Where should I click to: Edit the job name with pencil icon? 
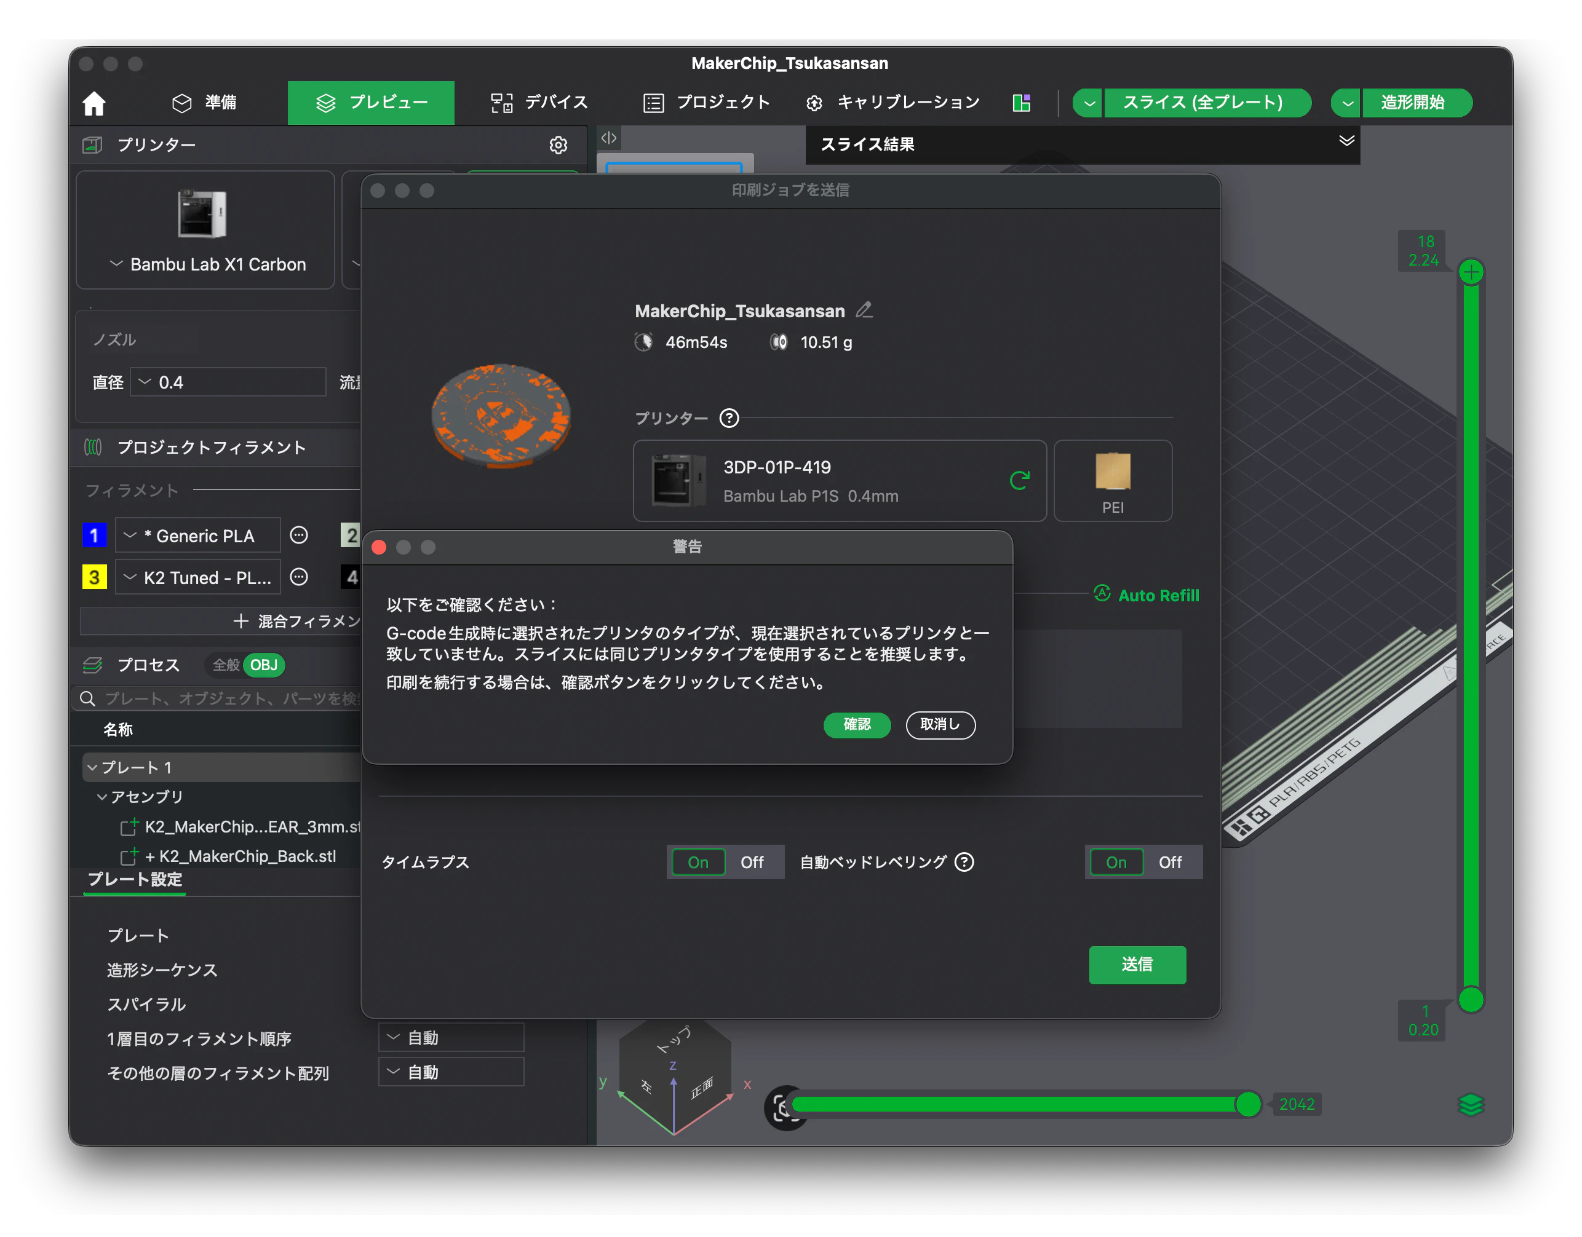(864, 310)
